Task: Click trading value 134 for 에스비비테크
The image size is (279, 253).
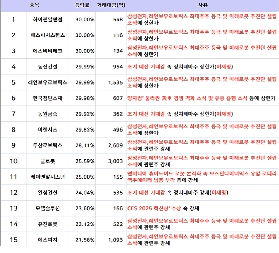Action: [x=118, y=51]
